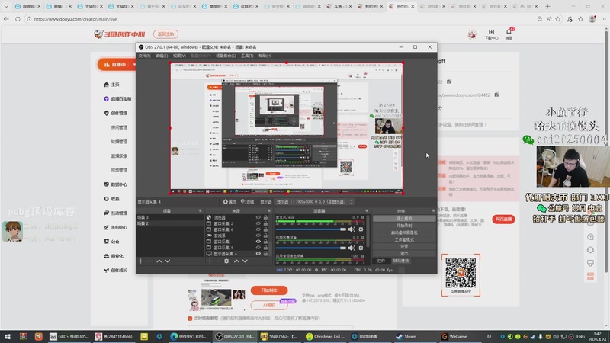Uncheck 实时画面截取 checkbox
This screenshot has height=343, width=610.
click(190, 319)
